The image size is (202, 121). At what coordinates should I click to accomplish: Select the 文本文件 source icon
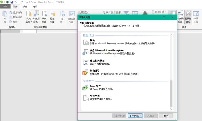pyautogui.click(x=86, y=98)
